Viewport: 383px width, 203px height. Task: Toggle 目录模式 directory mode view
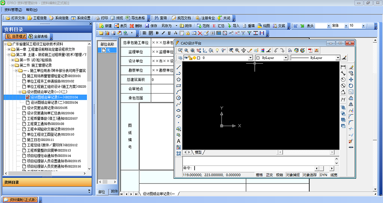click(x=16, y=36)
